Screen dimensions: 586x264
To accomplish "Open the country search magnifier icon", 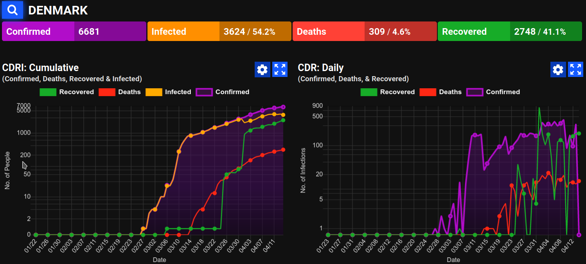I will 13,10.
